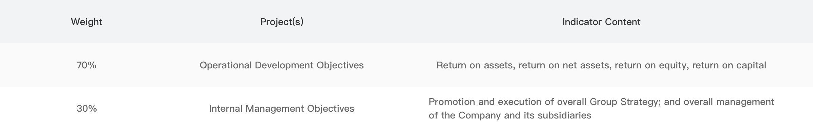Image resolution: width=813 pixels, height=130 pixels.
Task: Select 'Objectives' in Operational Development row
Action: click(x=340, y=65)
